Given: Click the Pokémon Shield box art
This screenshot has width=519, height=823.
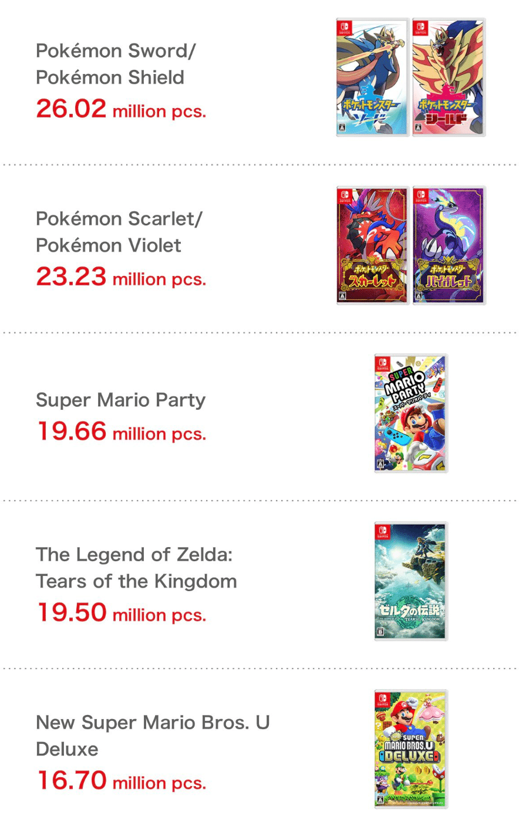Looking at the screenshot, I should 449,77.
